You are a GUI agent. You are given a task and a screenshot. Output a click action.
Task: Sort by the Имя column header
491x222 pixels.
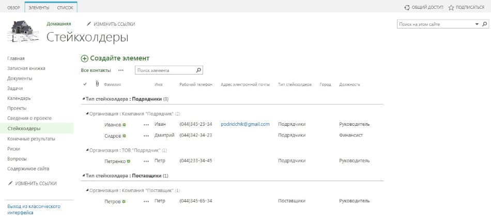point(159,85)
